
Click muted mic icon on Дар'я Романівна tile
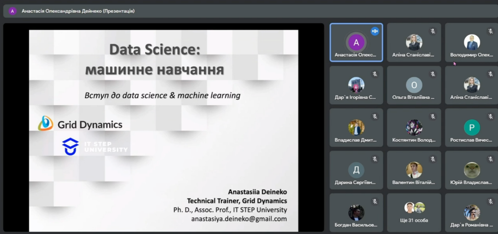coord(491,201)
